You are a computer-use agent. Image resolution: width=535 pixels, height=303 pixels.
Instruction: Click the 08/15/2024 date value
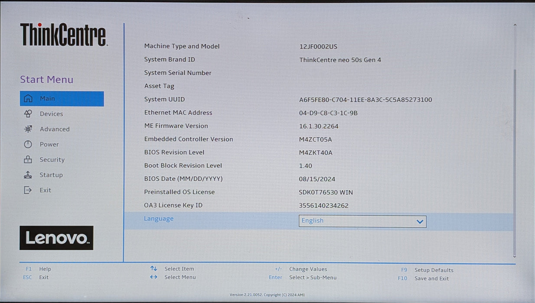317,179
